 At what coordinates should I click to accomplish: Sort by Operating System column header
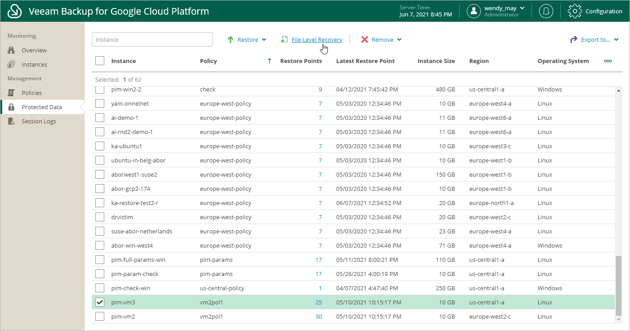point(563,61)
